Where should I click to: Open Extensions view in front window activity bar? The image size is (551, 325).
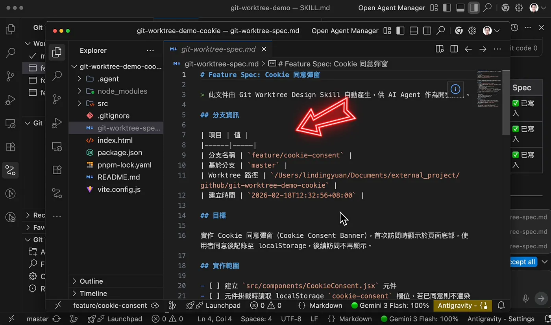click(57, 170)
